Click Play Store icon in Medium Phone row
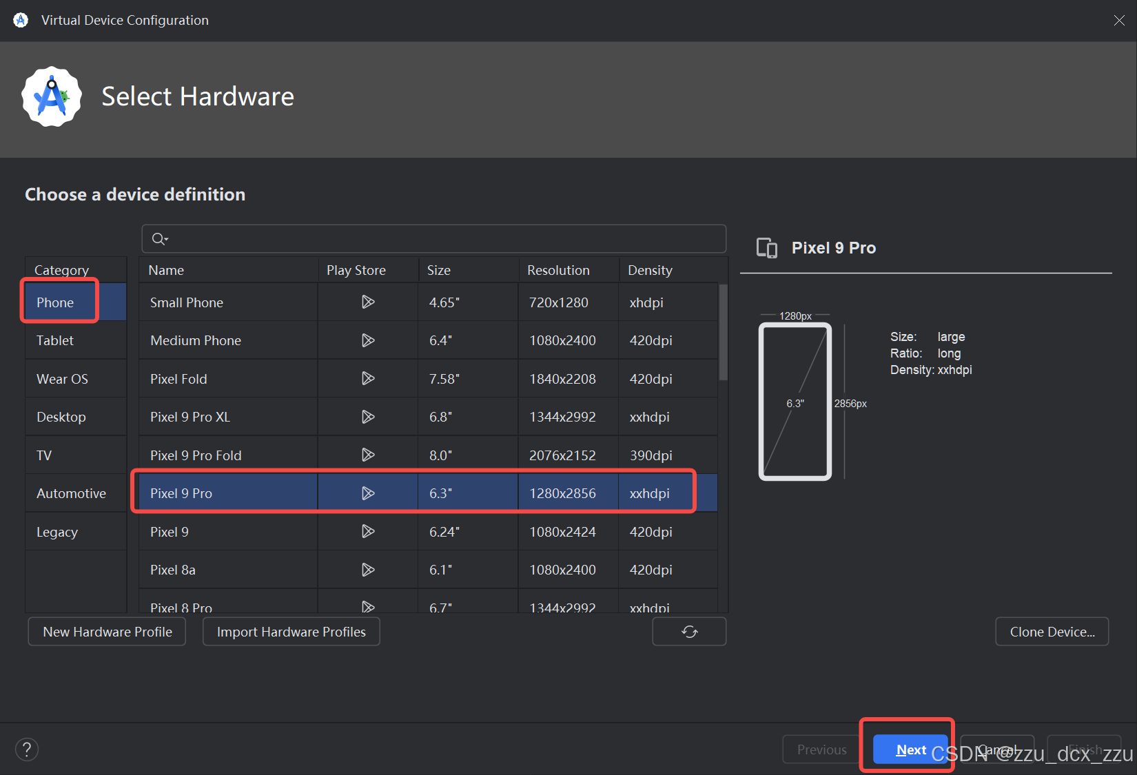 tap(368, 340)
